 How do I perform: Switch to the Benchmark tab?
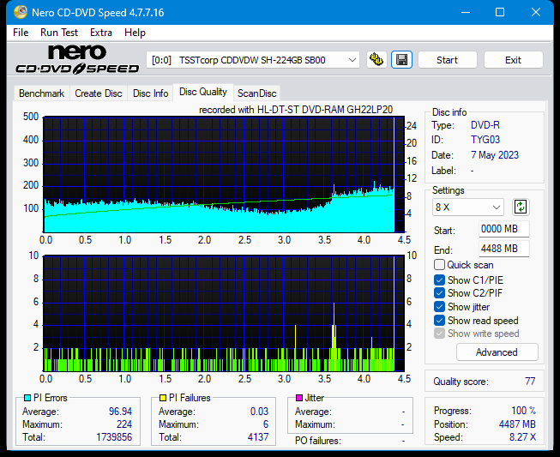click(x=41, y=93)
